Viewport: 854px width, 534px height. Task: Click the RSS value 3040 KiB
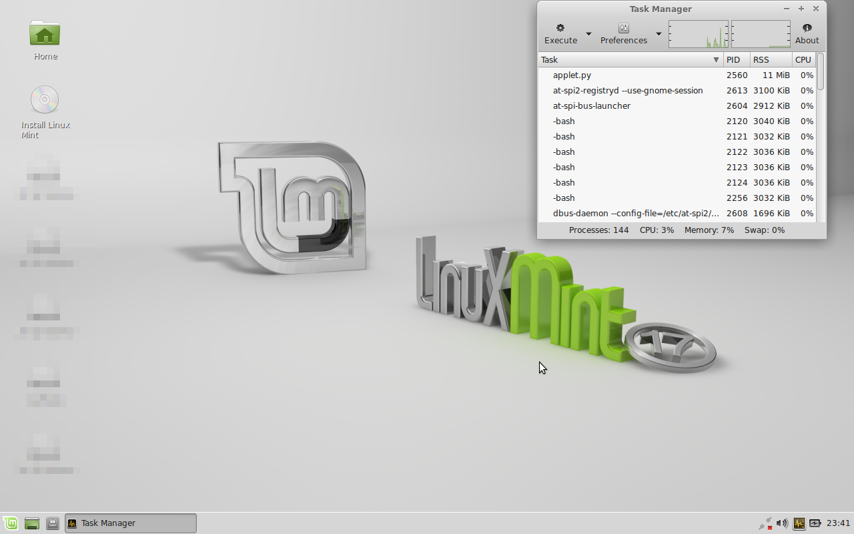point(771,121)
